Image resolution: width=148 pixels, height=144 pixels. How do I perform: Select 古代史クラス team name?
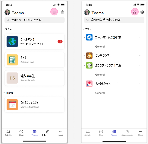pyautogui.click(x=103, y=84)
